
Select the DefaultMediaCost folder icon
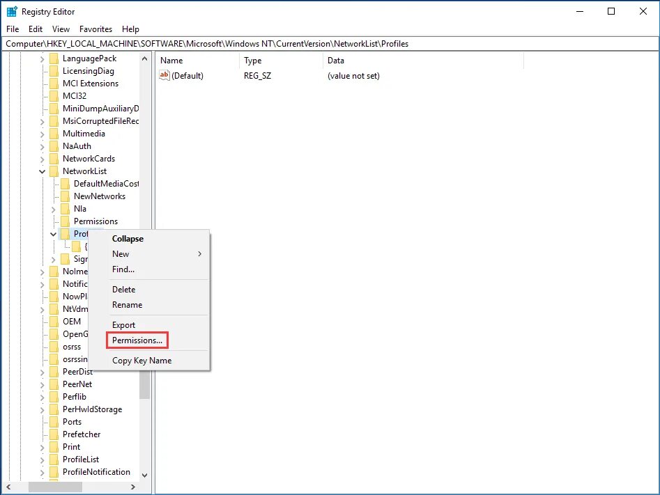pyautogui.click(x=65, y=184)
